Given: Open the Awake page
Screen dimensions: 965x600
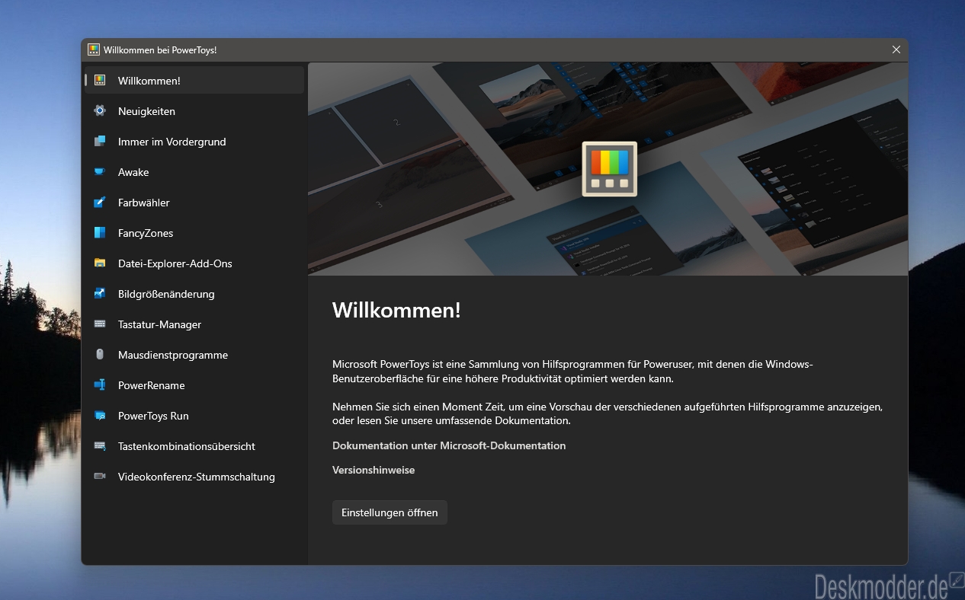Looking at the screenshot, I should 194,171.
